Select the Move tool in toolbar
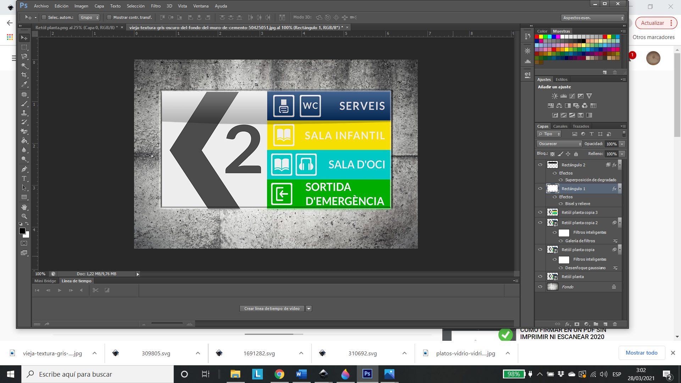The height and width of the screenshot is (383, 681). [24, 37]
